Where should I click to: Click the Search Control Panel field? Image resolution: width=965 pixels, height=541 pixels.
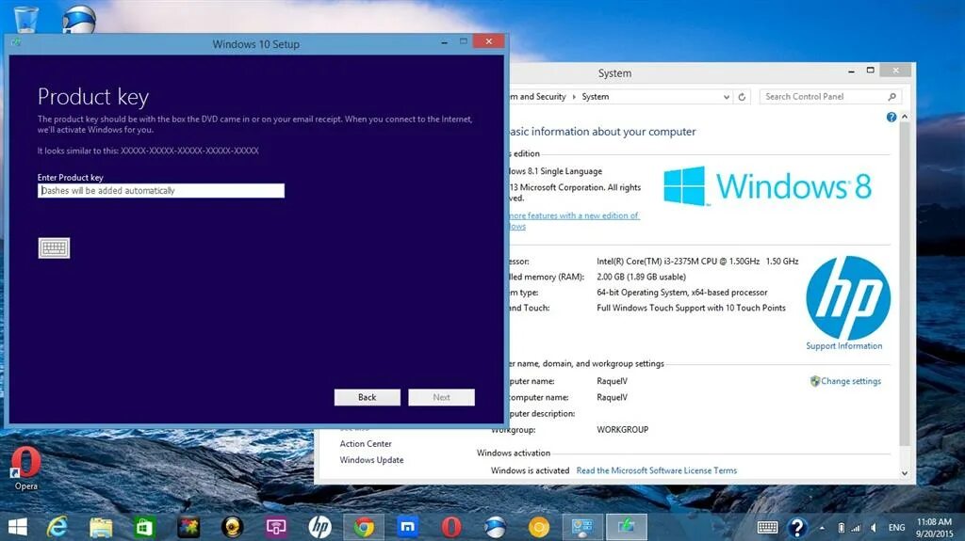pos(824,97)
